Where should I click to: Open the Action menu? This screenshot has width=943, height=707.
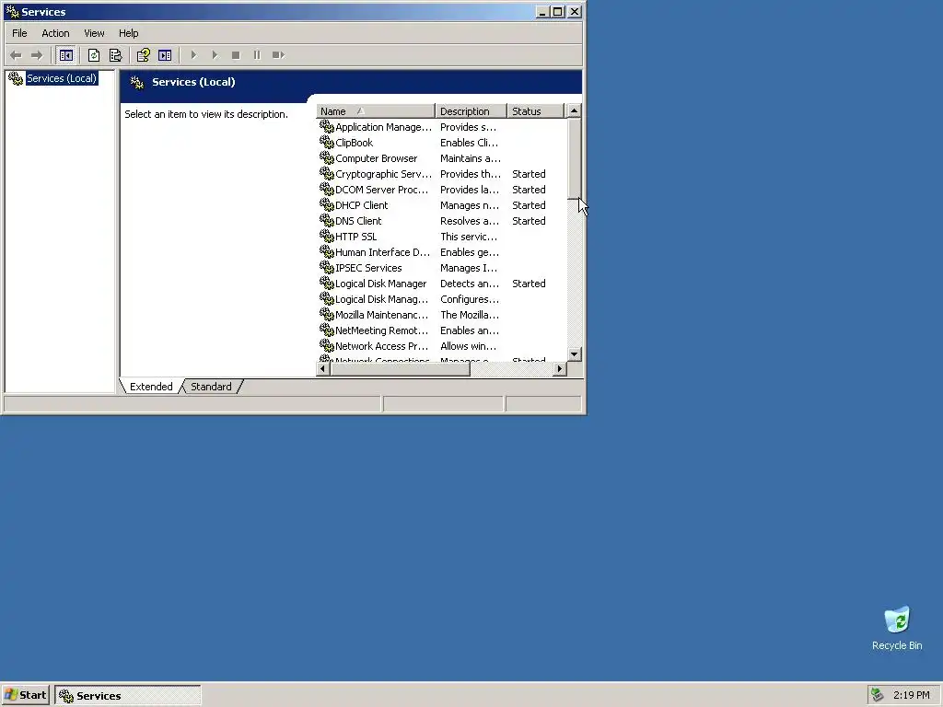55,33
